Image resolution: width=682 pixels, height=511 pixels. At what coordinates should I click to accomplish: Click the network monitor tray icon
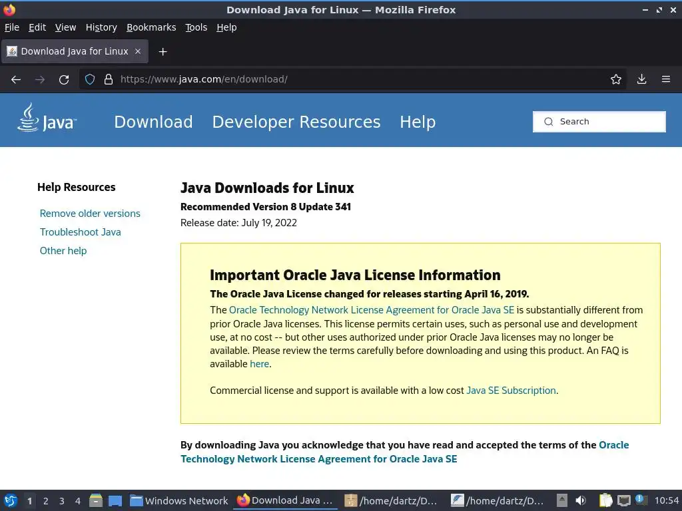[x=623, y=501]
